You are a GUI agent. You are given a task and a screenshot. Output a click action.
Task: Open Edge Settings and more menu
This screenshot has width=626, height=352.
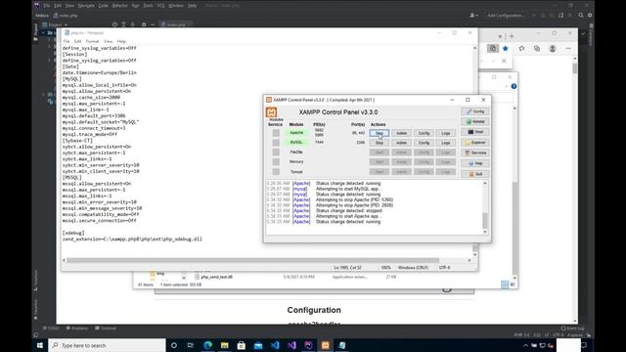pyautogui.click(x=568, y=48)
